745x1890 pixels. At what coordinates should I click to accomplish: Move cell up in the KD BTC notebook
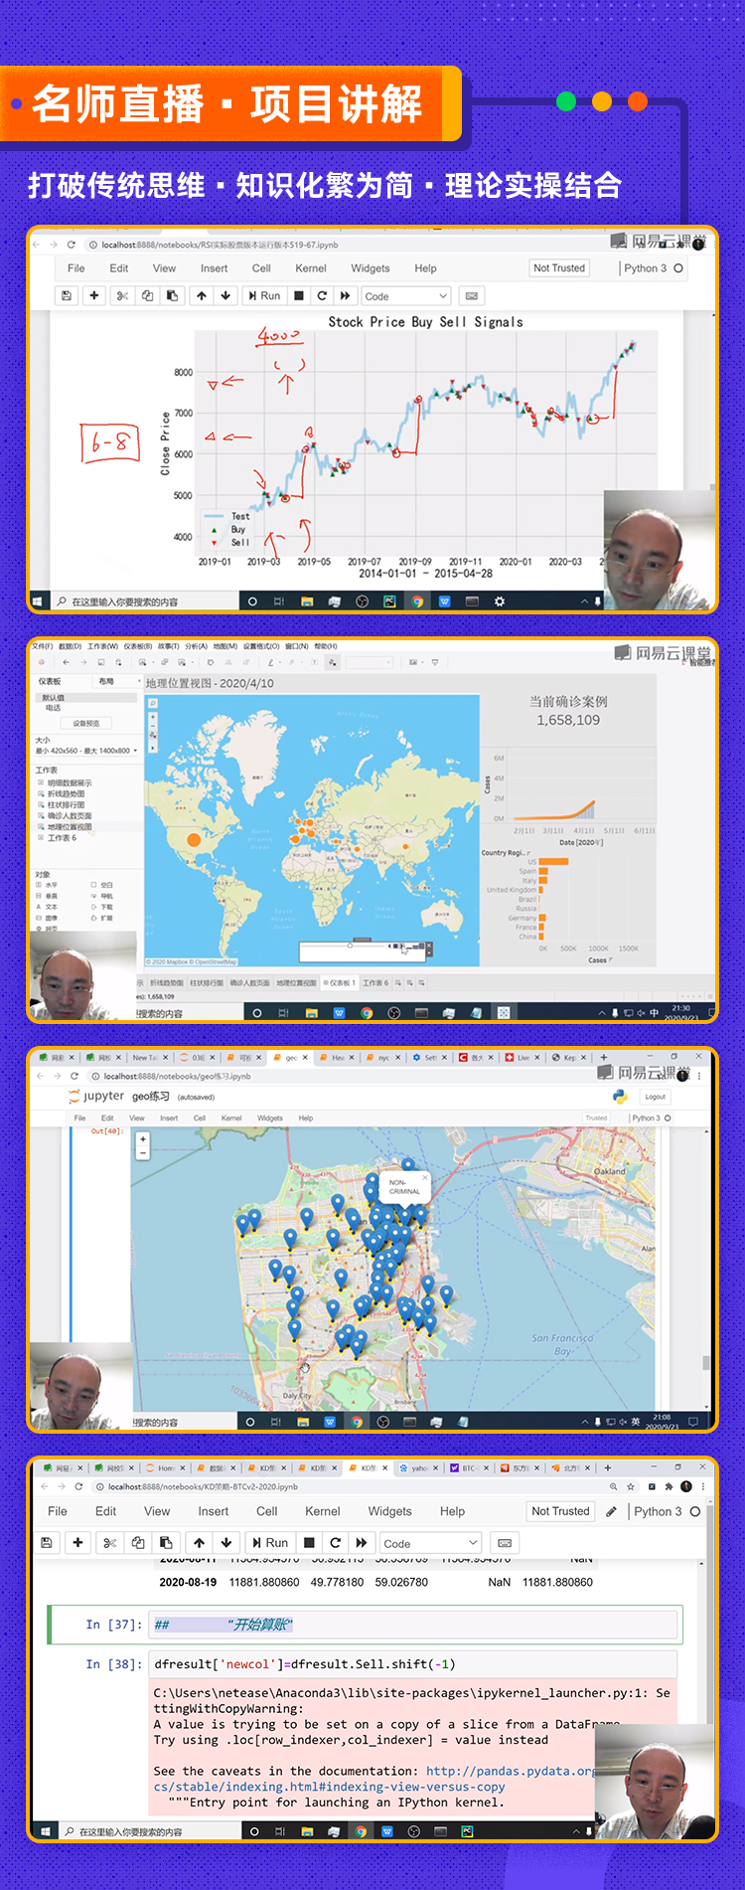tap(200, 1542)
